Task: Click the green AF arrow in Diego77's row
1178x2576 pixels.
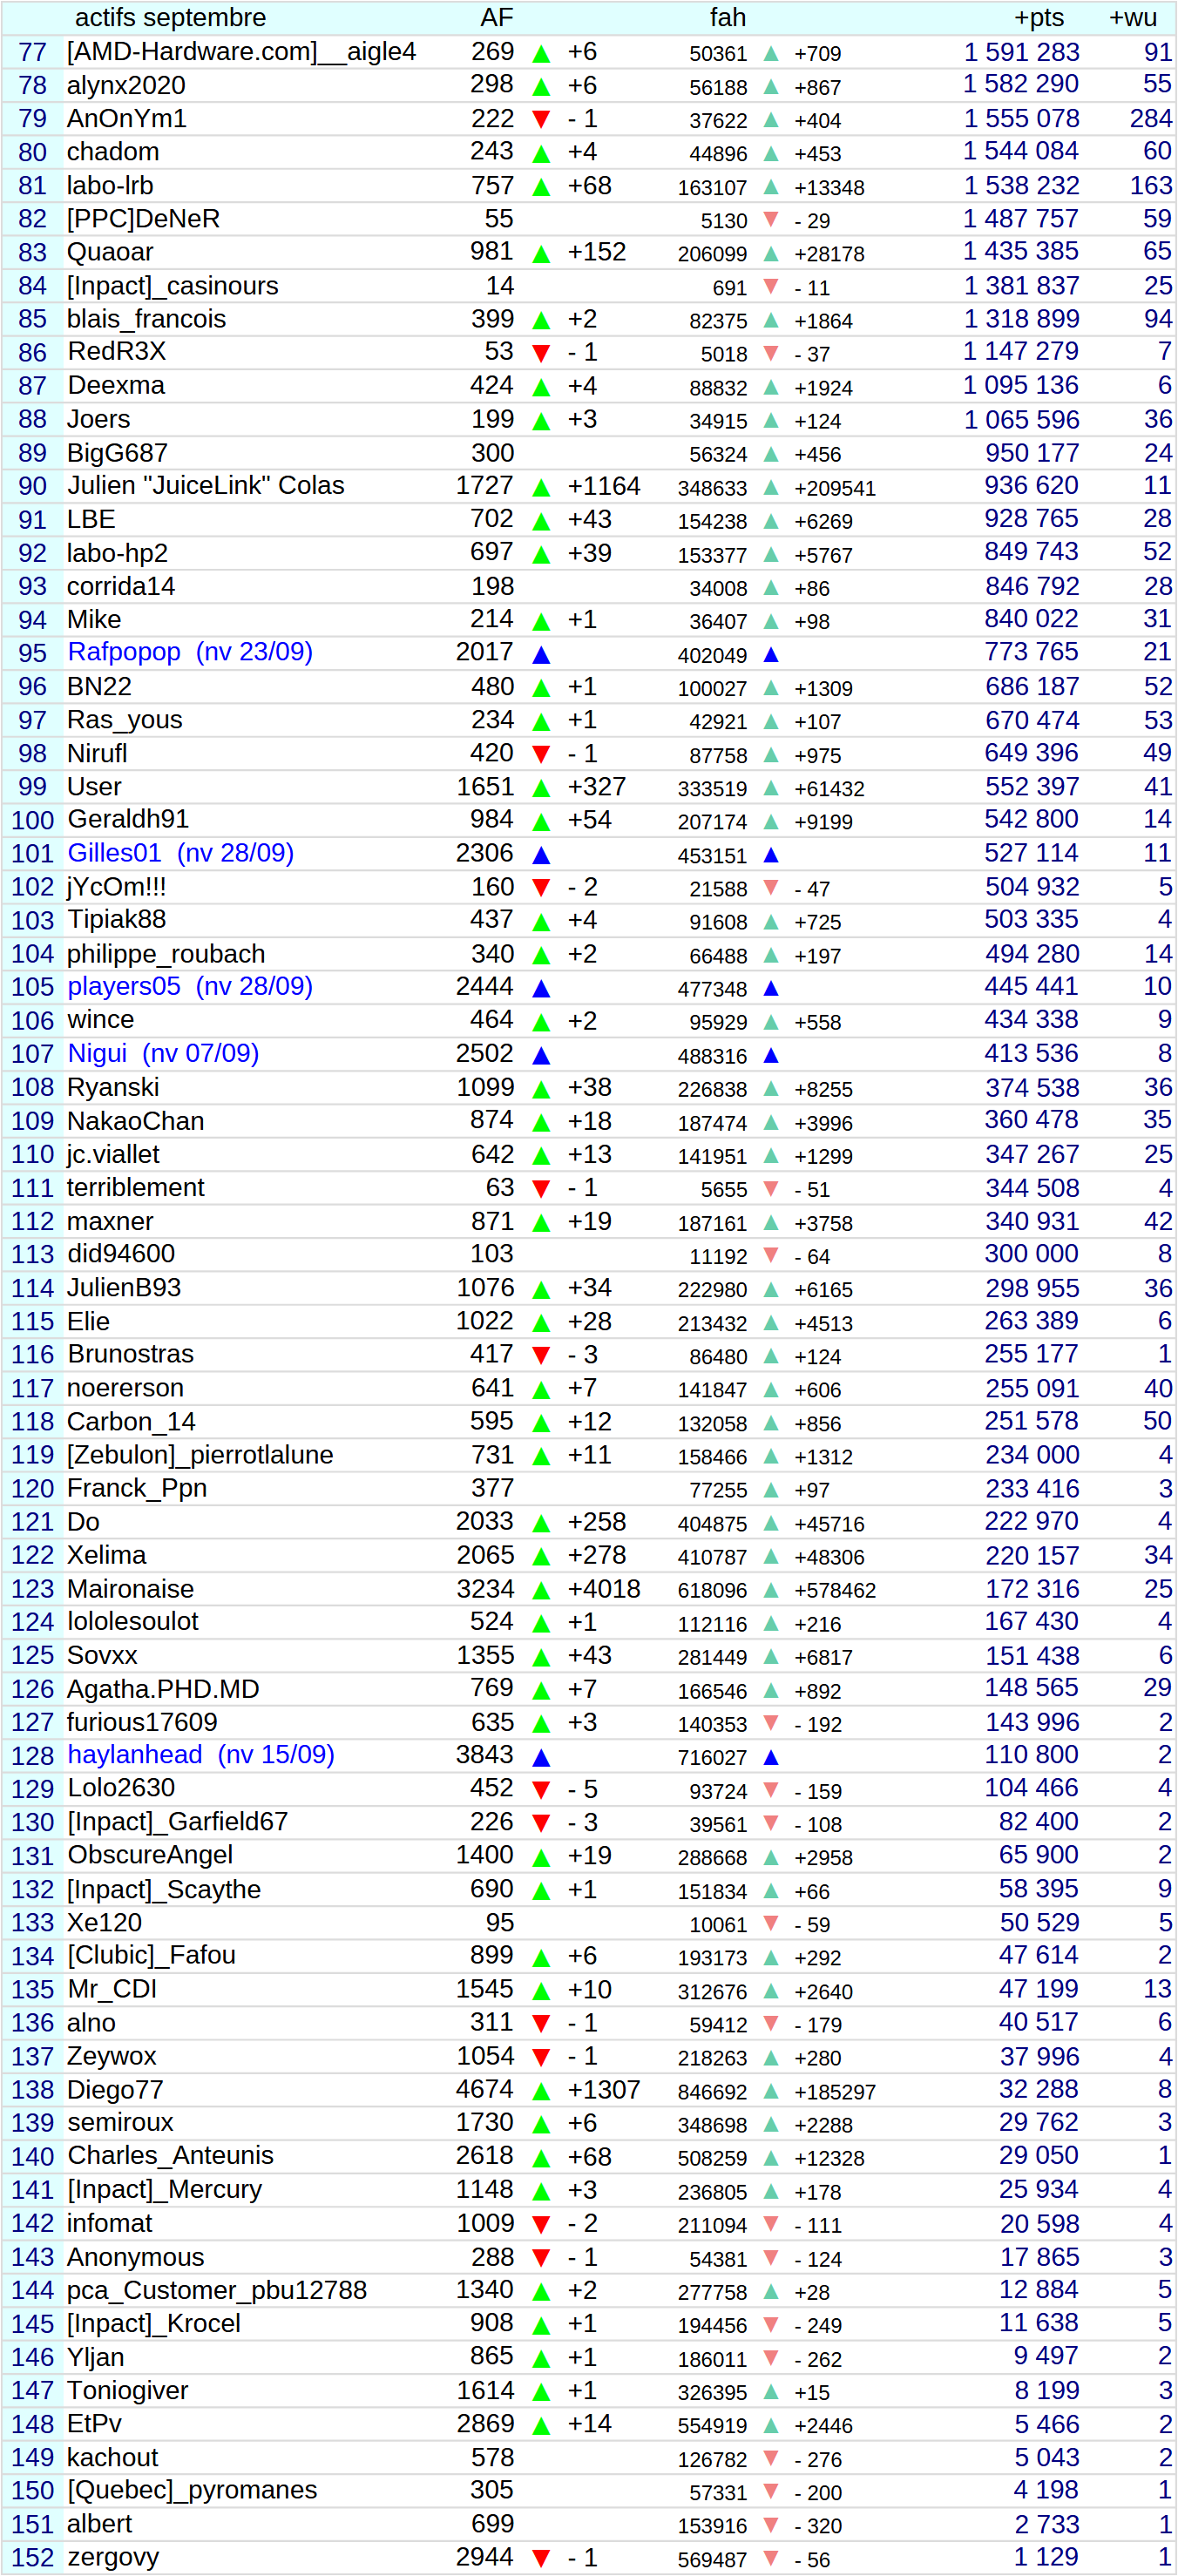Action: pos(541,2091)
